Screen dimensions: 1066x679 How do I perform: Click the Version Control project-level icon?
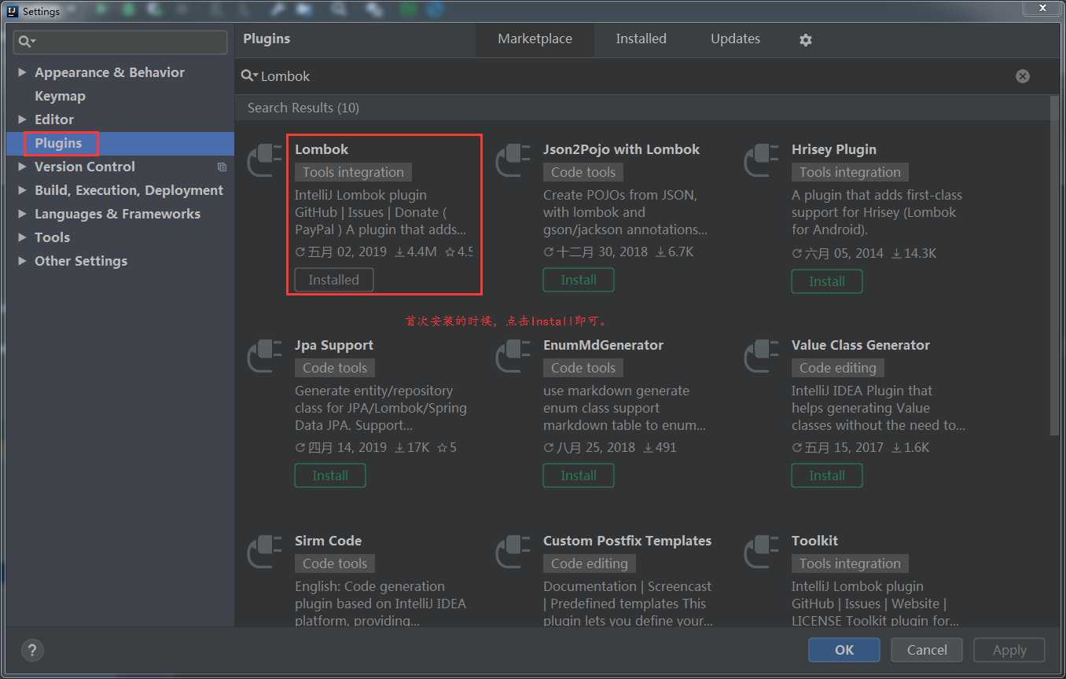coord(222,167)
